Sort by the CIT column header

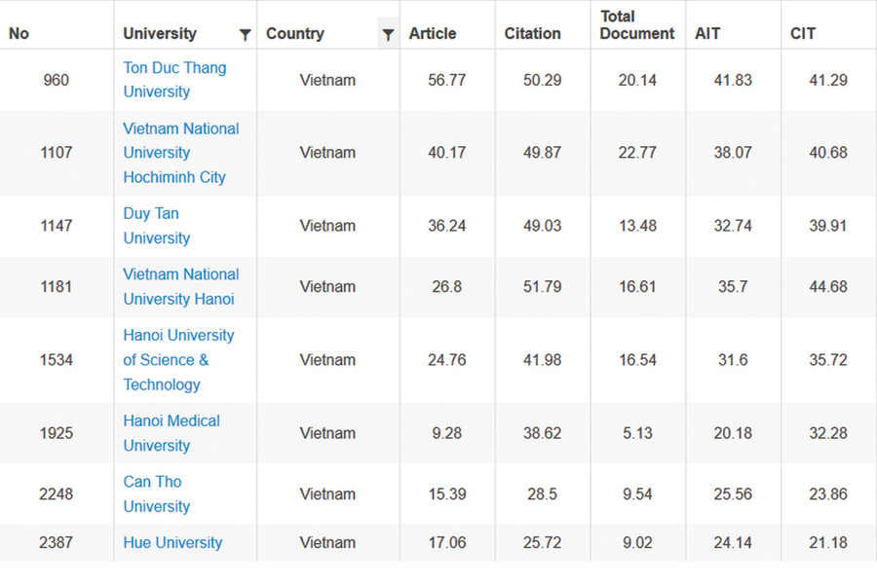pos(803,33)
